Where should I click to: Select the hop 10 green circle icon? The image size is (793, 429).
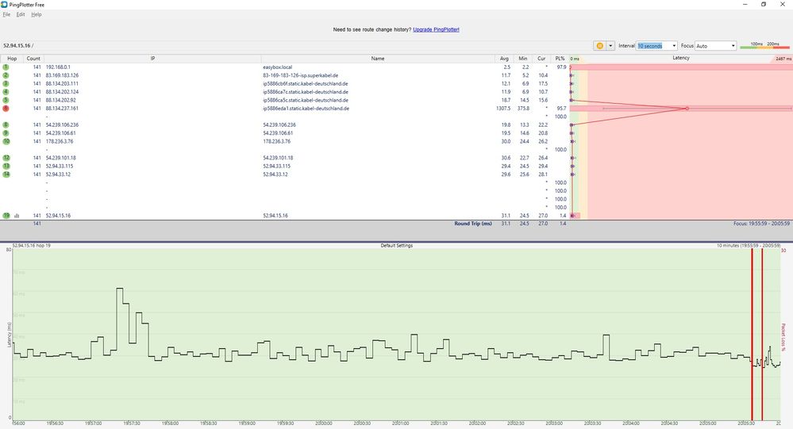point(6,141)
